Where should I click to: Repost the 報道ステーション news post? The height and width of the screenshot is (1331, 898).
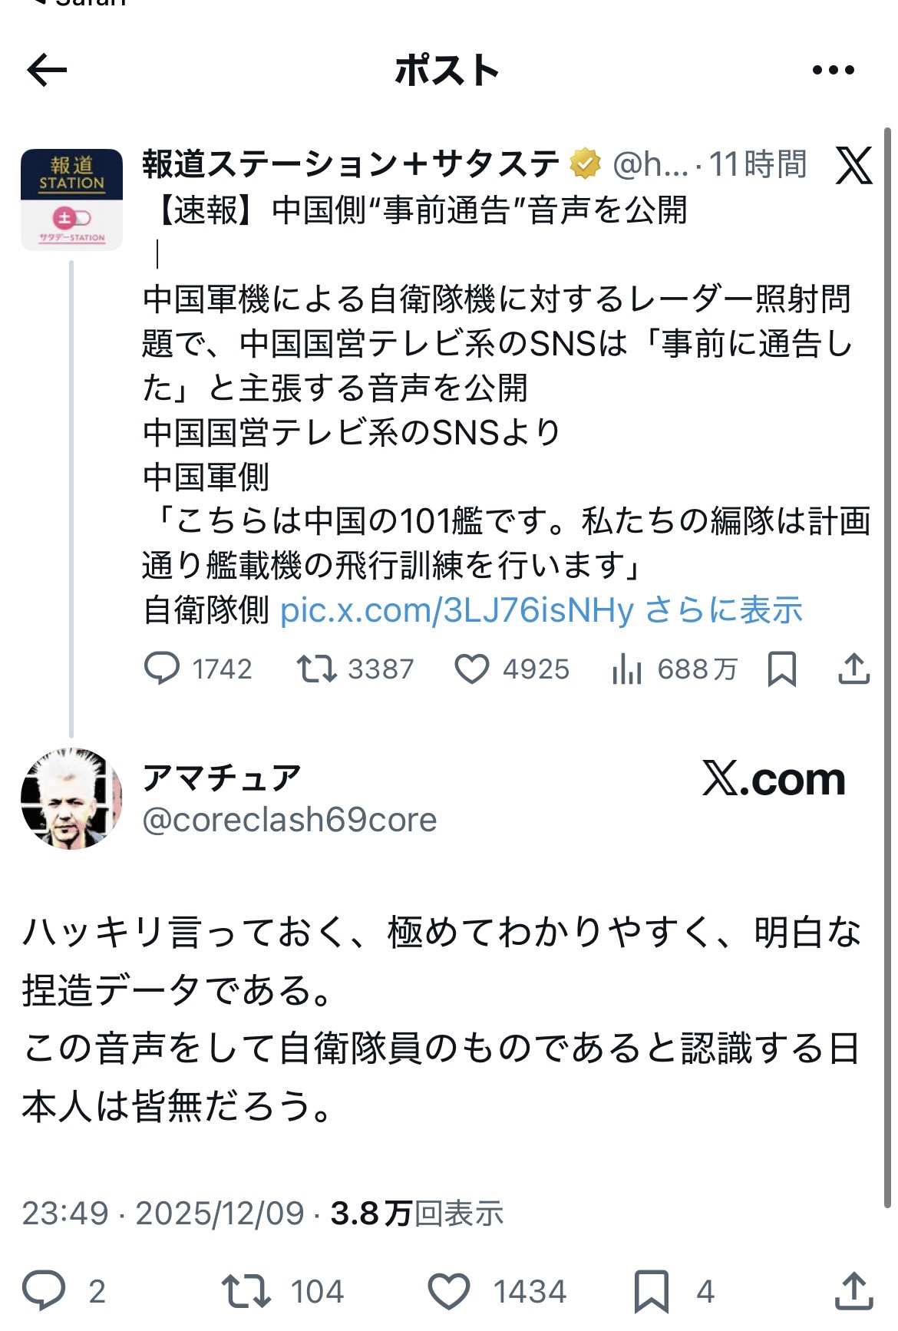(x=316, y=669)
